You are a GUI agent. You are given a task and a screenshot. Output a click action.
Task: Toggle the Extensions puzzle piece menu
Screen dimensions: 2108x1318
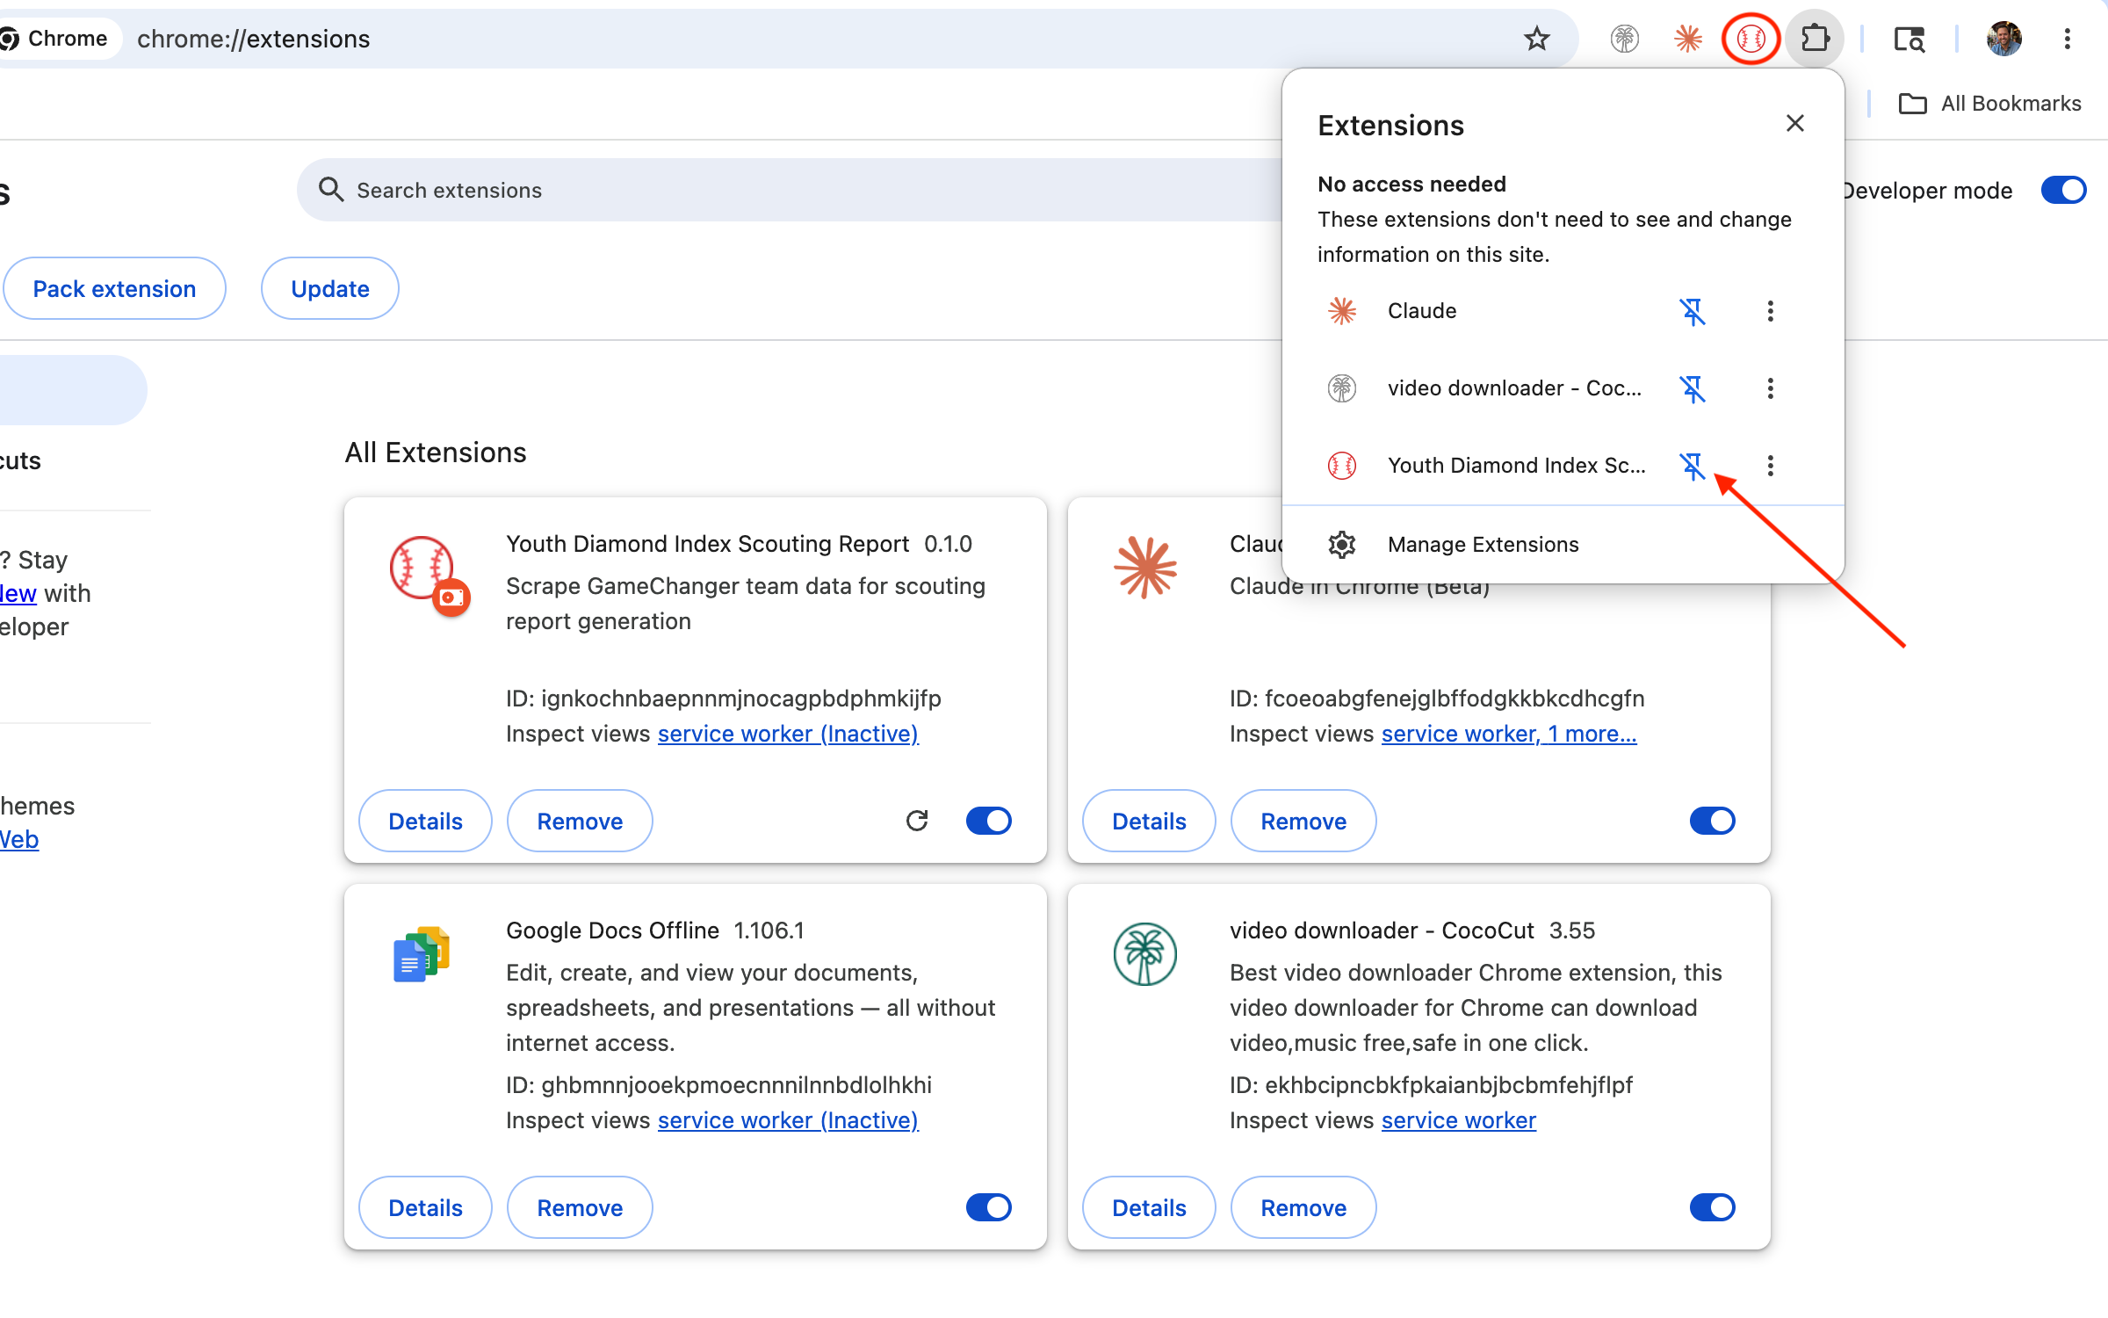[x=1815, y=39]
